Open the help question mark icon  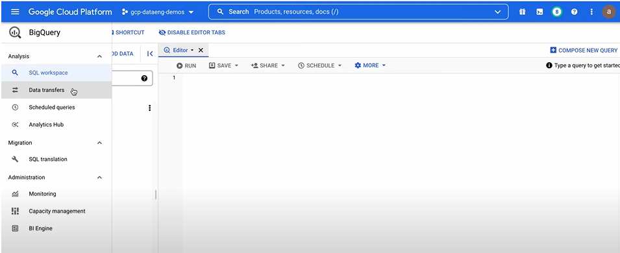tap(574, 12)
